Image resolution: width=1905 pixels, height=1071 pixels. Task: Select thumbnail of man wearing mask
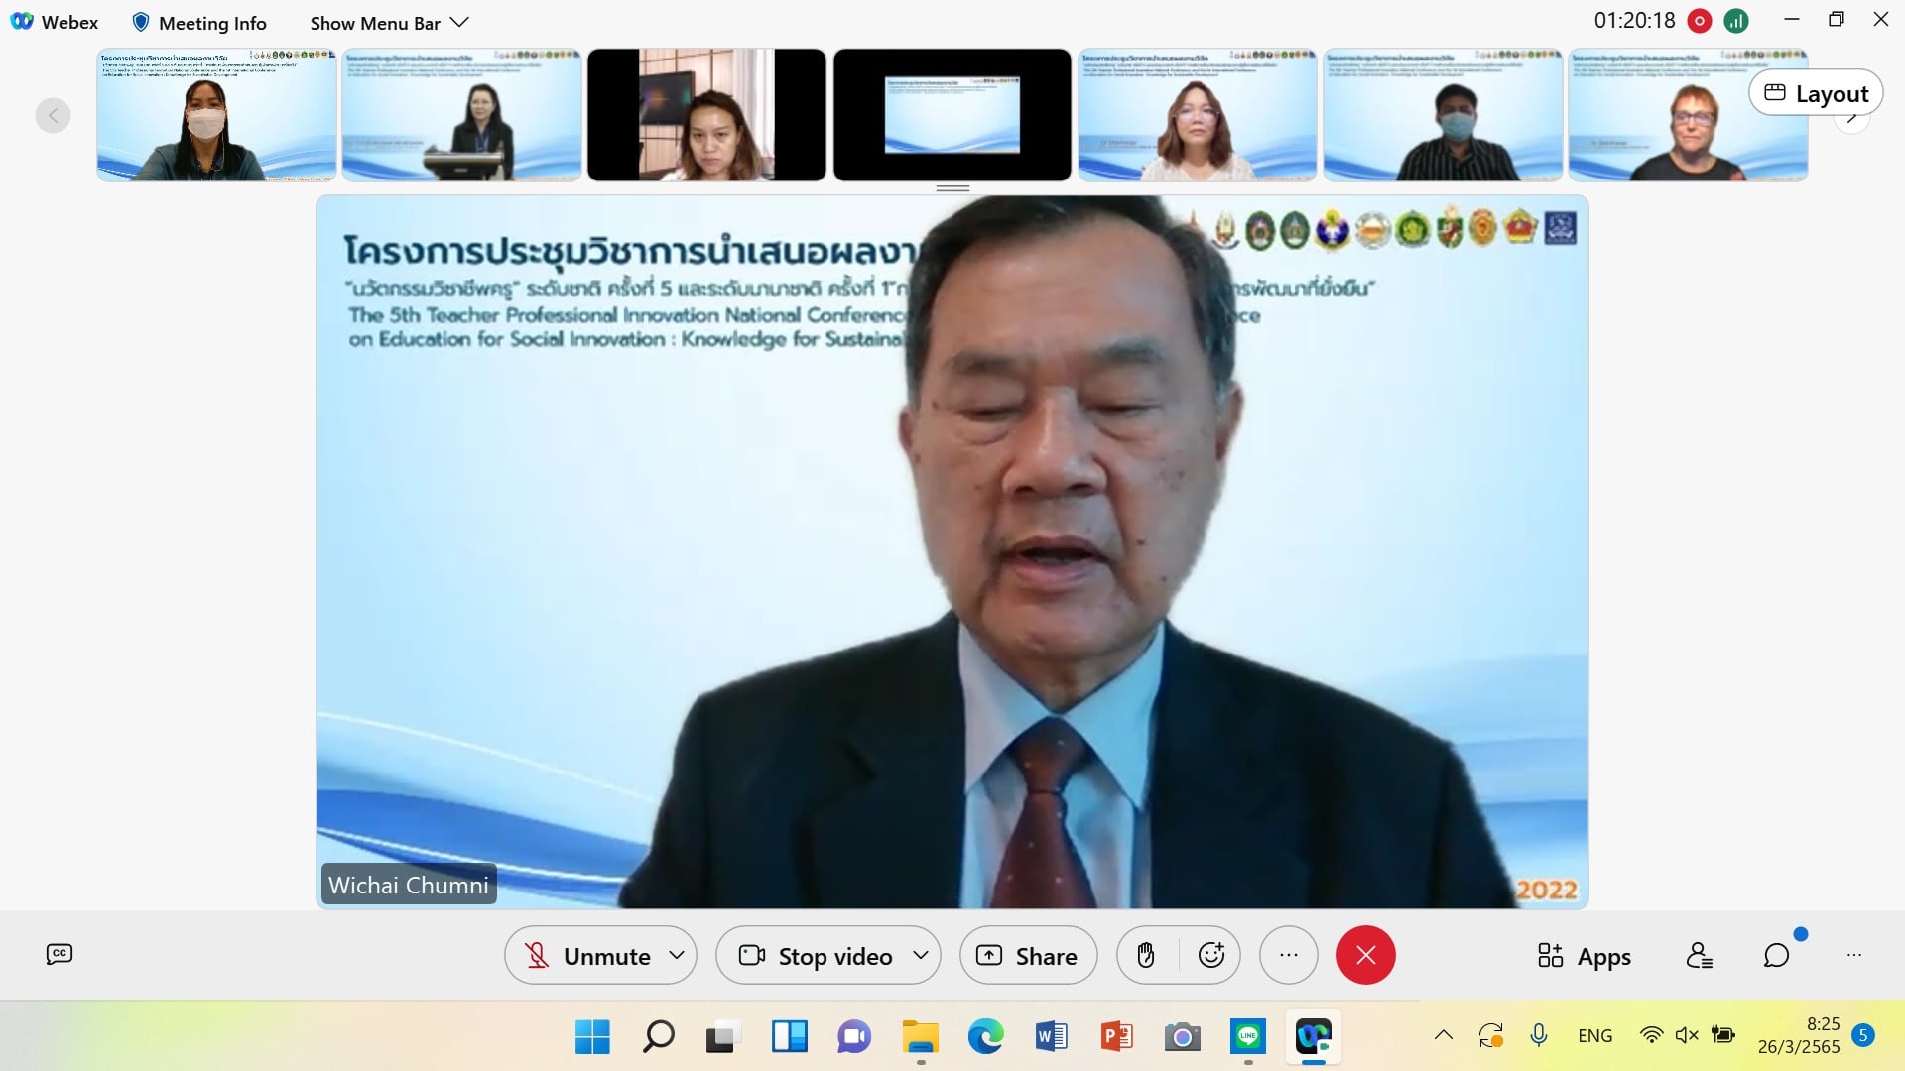(x=1443, y=115)
